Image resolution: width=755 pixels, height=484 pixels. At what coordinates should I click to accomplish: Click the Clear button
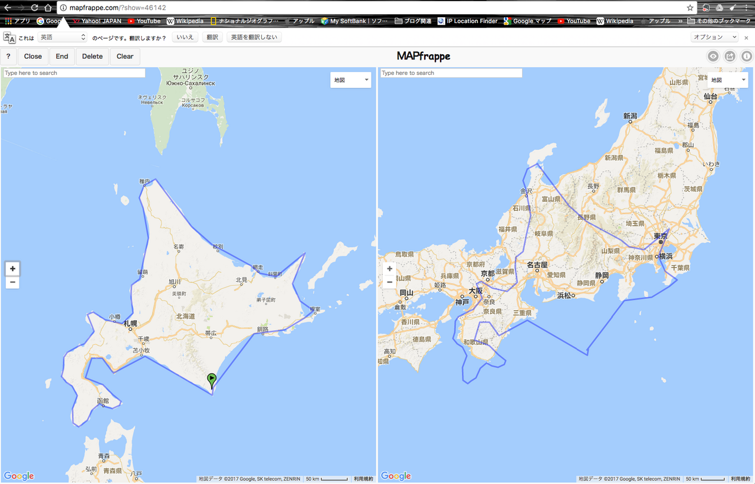pyautogui.click(x=125, y=57)
